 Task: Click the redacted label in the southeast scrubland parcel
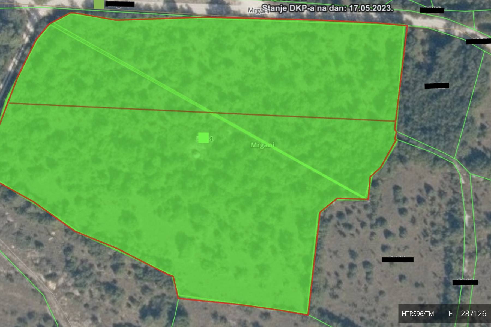(x=397, y=260)
